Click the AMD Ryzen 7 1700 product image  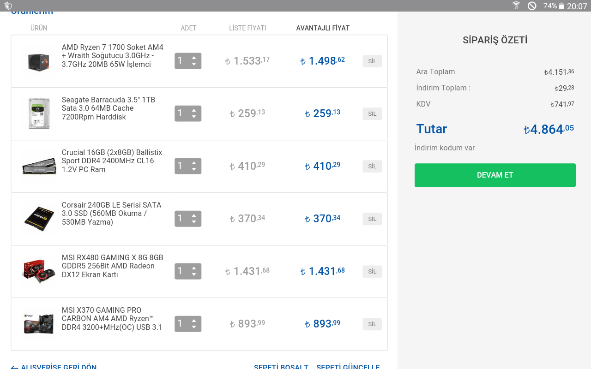(x=39, y=61)
